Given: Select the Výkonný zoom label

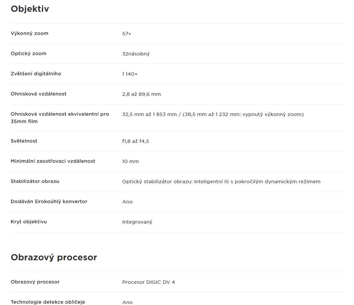Looking at the screenshot, I should coord(30,33).
